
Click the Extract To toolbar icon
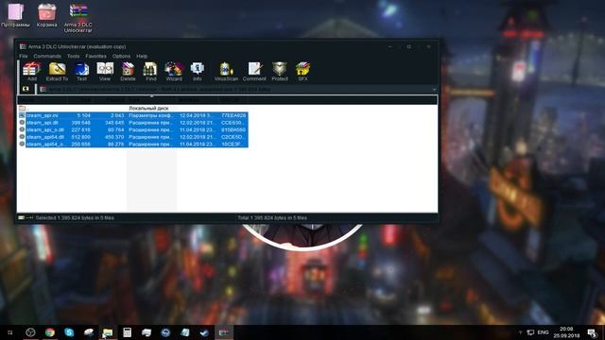pyautogui.click(x=57, y=72)
